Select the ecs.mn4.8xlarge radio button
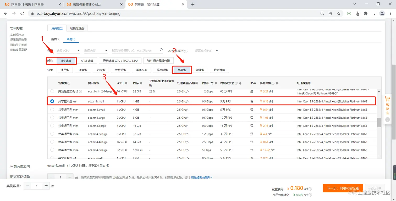Image resolution: width=396 pixels, height=201 pixels. click(52, 150)
